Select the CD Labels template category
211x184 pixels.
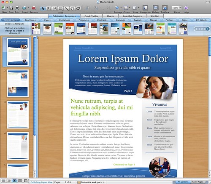[x=201, y=20]
